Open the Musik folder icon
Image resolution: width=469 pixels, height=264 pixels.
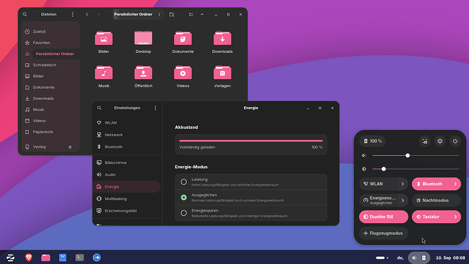pyautogui.click(x=104, y=72)
